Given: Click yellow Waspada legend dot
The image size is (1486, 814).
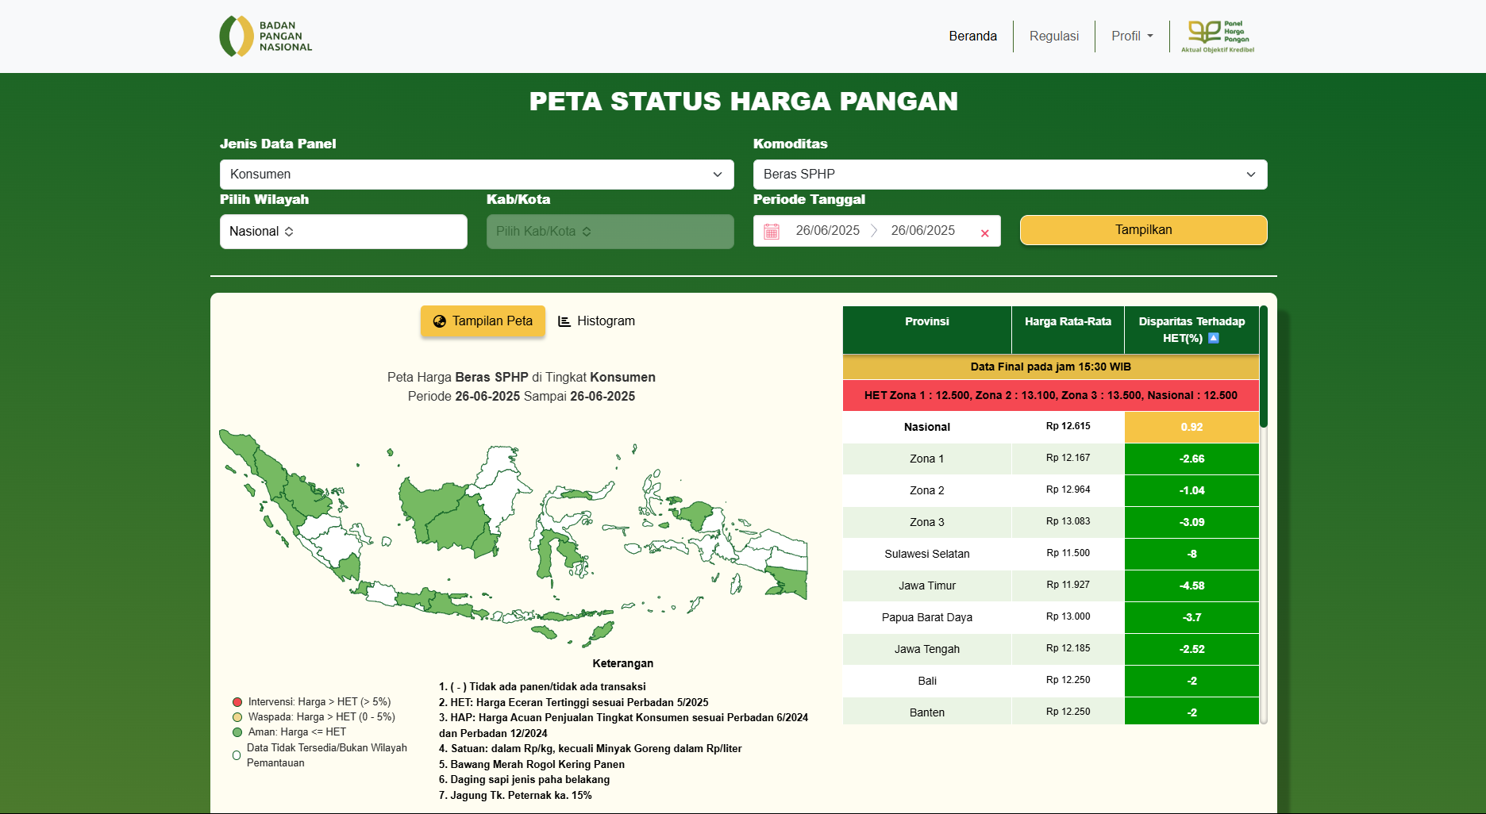Looking at the screenshot, I should click(237, 717).
